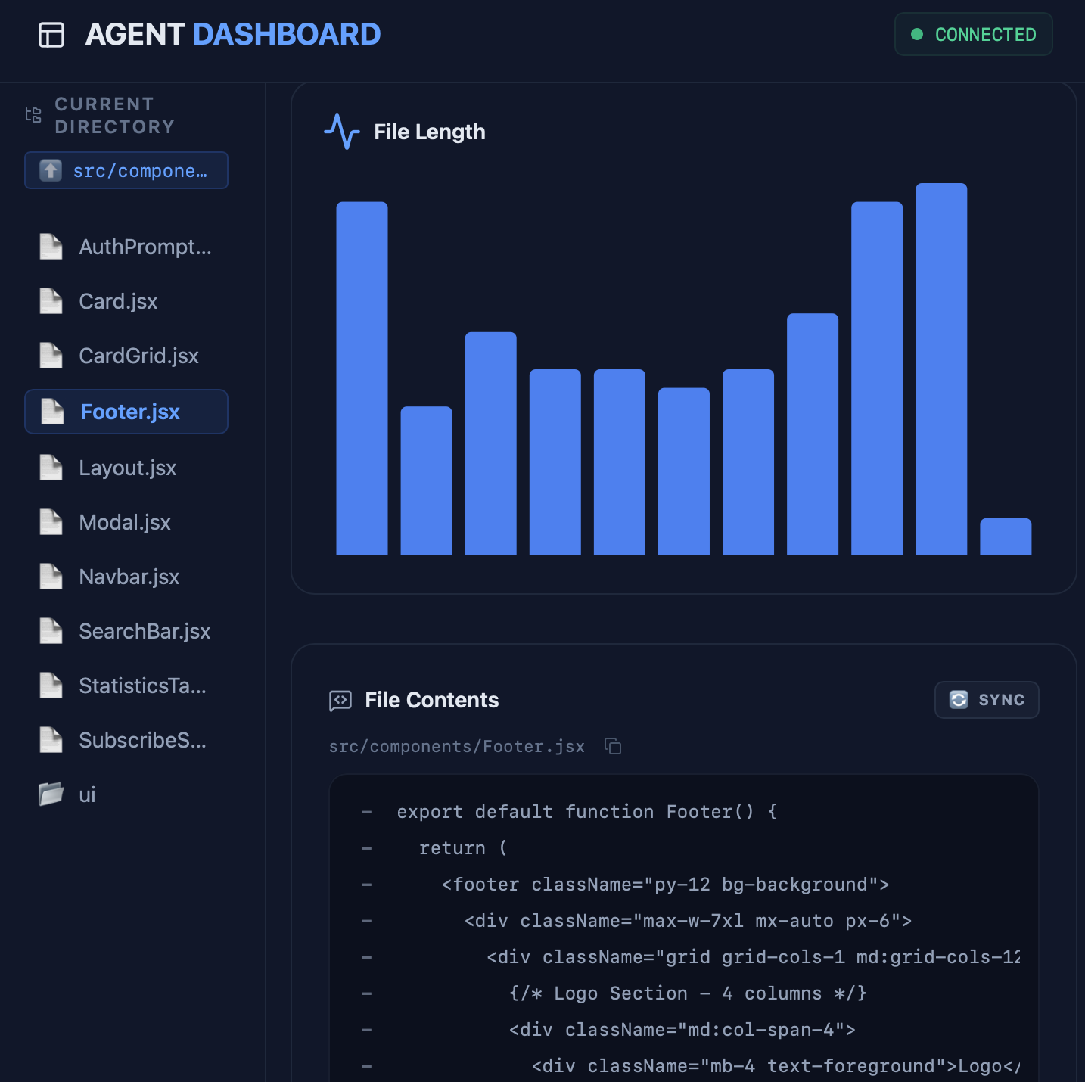Click the file icon next to Layout.jsx
Screen dimensions: 1085x1082
point(51,468)
